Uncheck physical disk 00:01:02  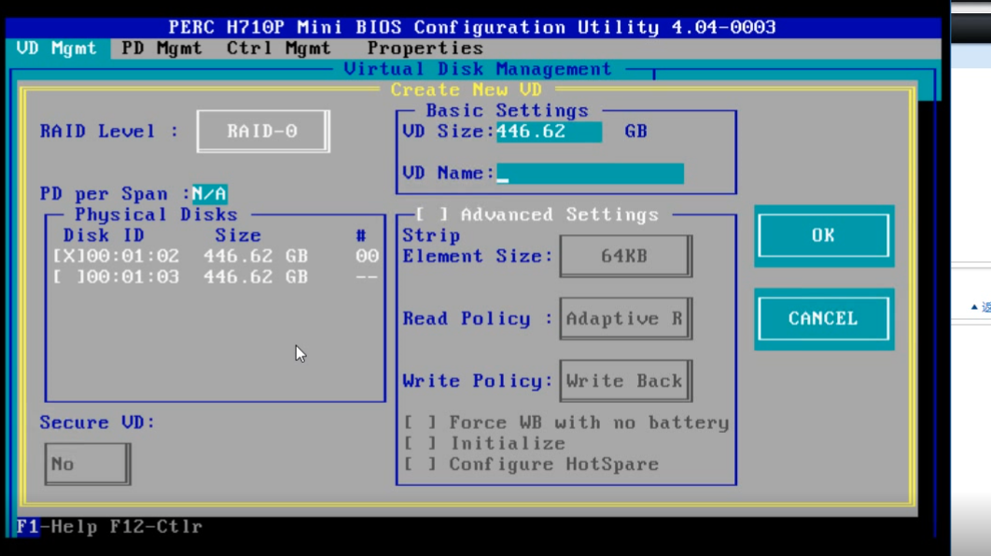point(69,257)
